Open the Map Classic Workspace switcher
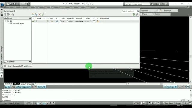The image size is (192, 108). pos(173,103)
